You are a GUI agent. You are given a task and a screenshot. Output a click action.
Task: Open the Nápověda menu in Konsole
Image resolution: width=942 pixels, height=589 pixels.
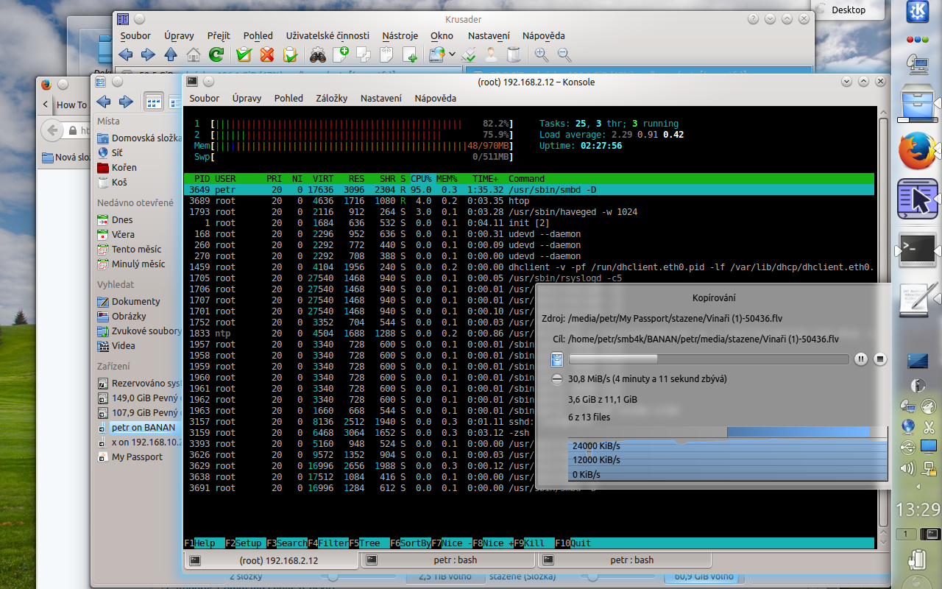(435, 98)
